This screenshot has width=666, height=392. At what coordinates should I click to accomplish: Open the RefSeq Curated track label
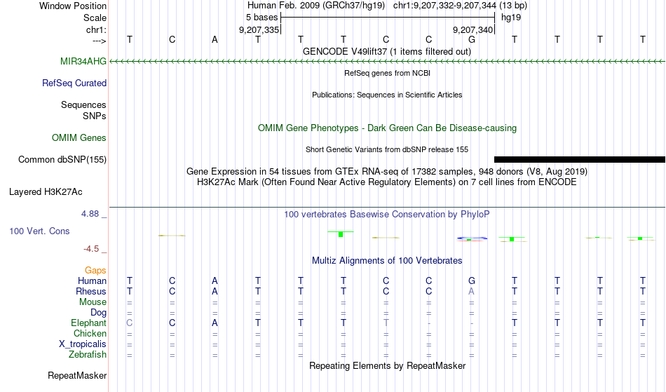(74, 83)
